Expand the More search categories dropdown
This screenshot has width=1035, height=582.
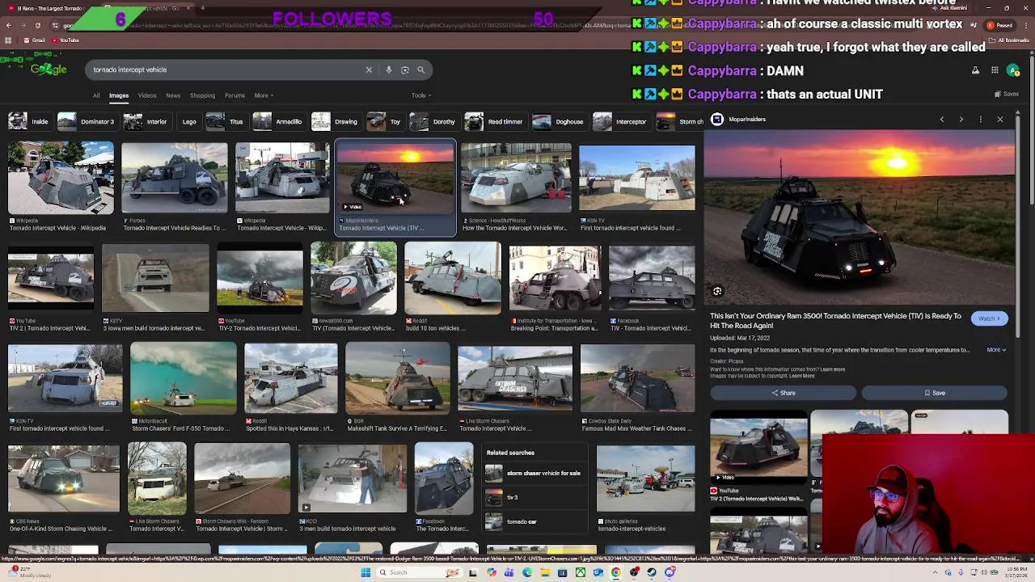tap(264, 95)
